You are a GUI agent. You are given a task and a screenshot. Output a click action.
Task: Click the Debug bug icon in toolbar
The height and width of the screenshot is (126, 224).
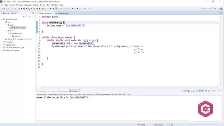pyautogui.click(x=19, y=9)
